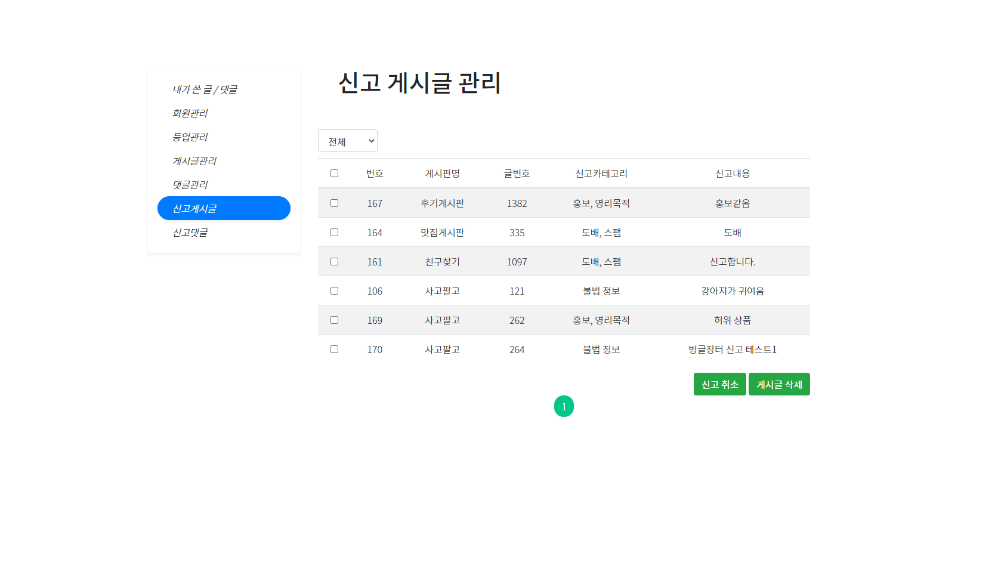
Task: Check the checkbox for report number 161
Action: tap(334, 261)
